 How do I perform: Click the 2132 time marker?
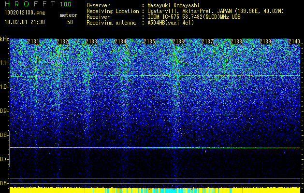click(62, 41)
